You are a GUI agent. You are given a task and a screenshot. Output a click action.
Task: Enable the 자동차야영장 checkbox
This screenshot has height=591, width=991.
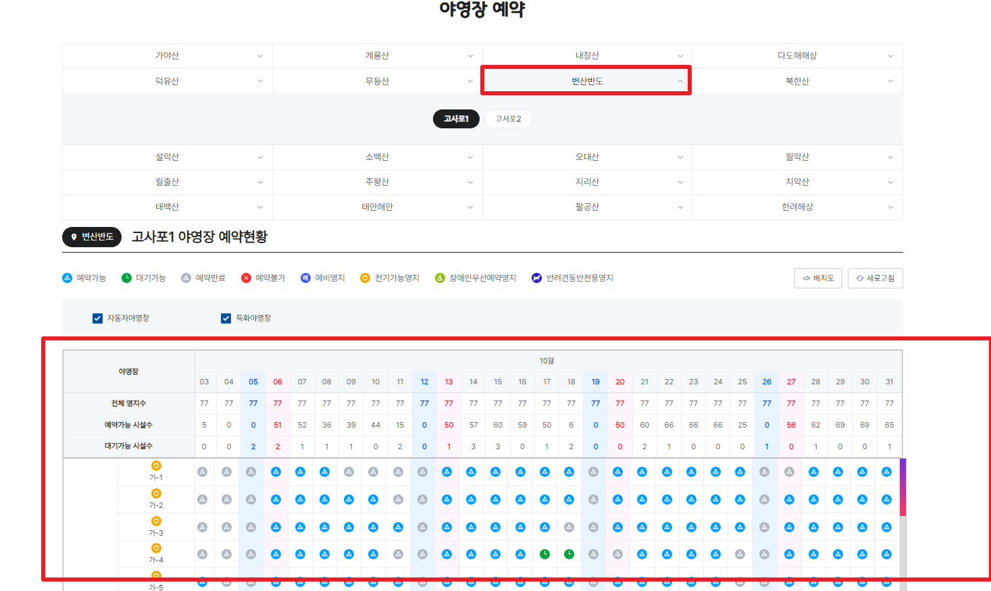click(97, 317)
